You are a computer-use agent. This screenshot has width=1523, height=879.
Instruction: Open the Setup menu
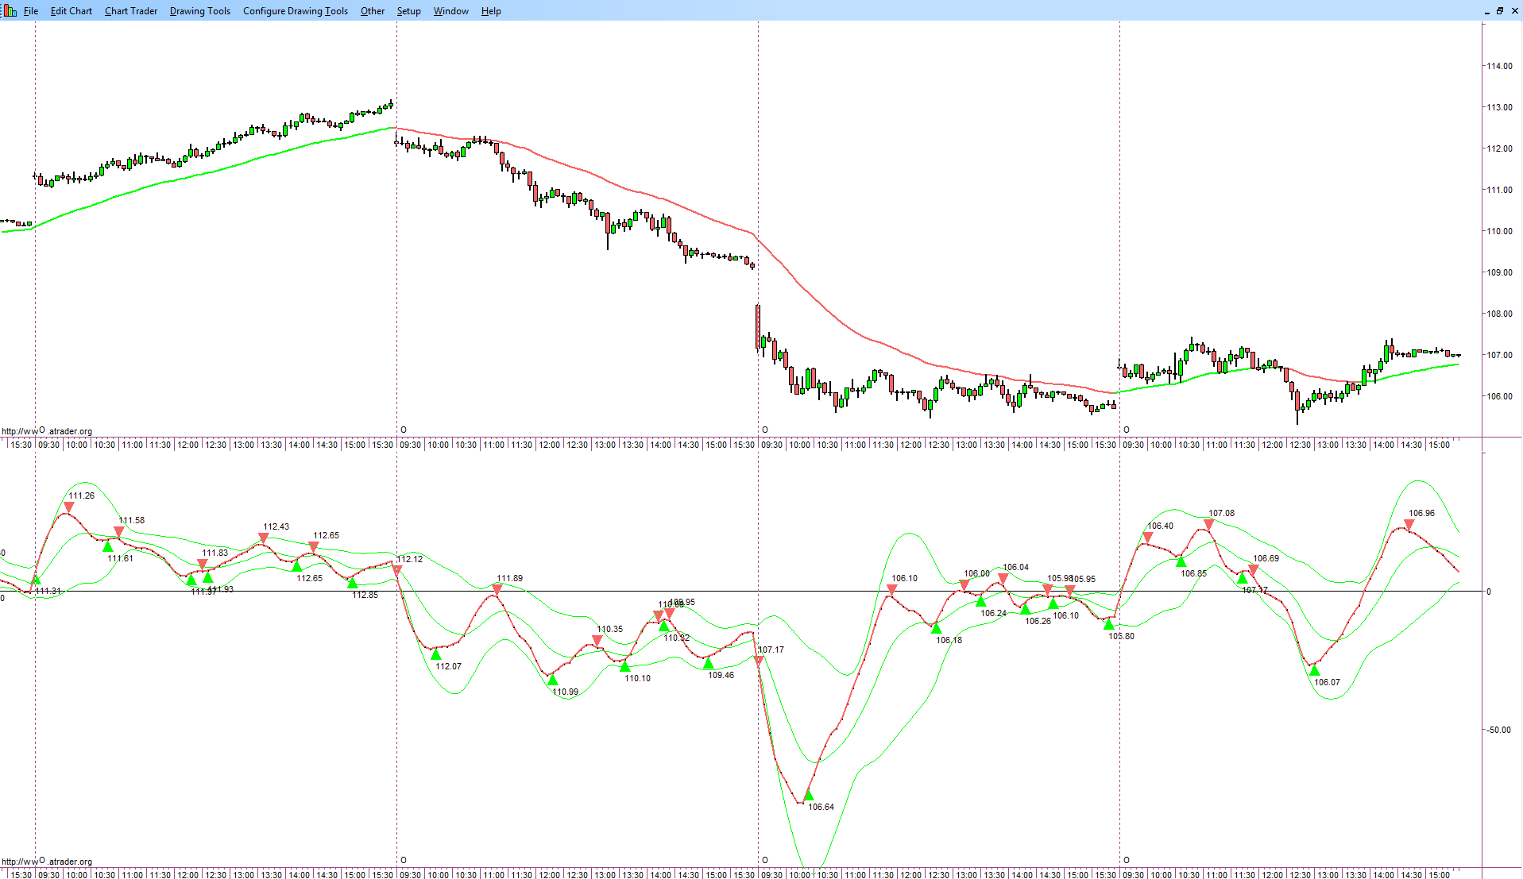[409, 11]
